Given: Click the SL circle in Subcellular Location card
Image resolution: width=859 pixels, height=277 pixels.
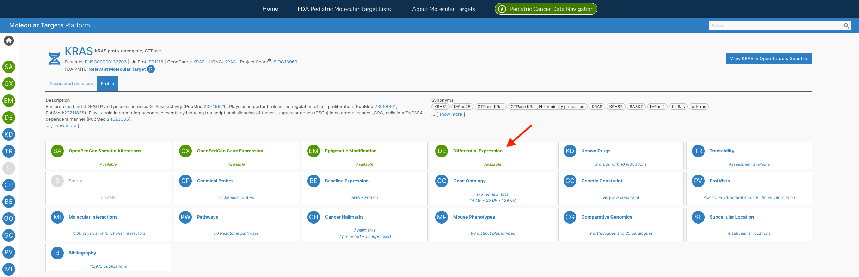Looking at the screenshot, I should pos(698,217).
